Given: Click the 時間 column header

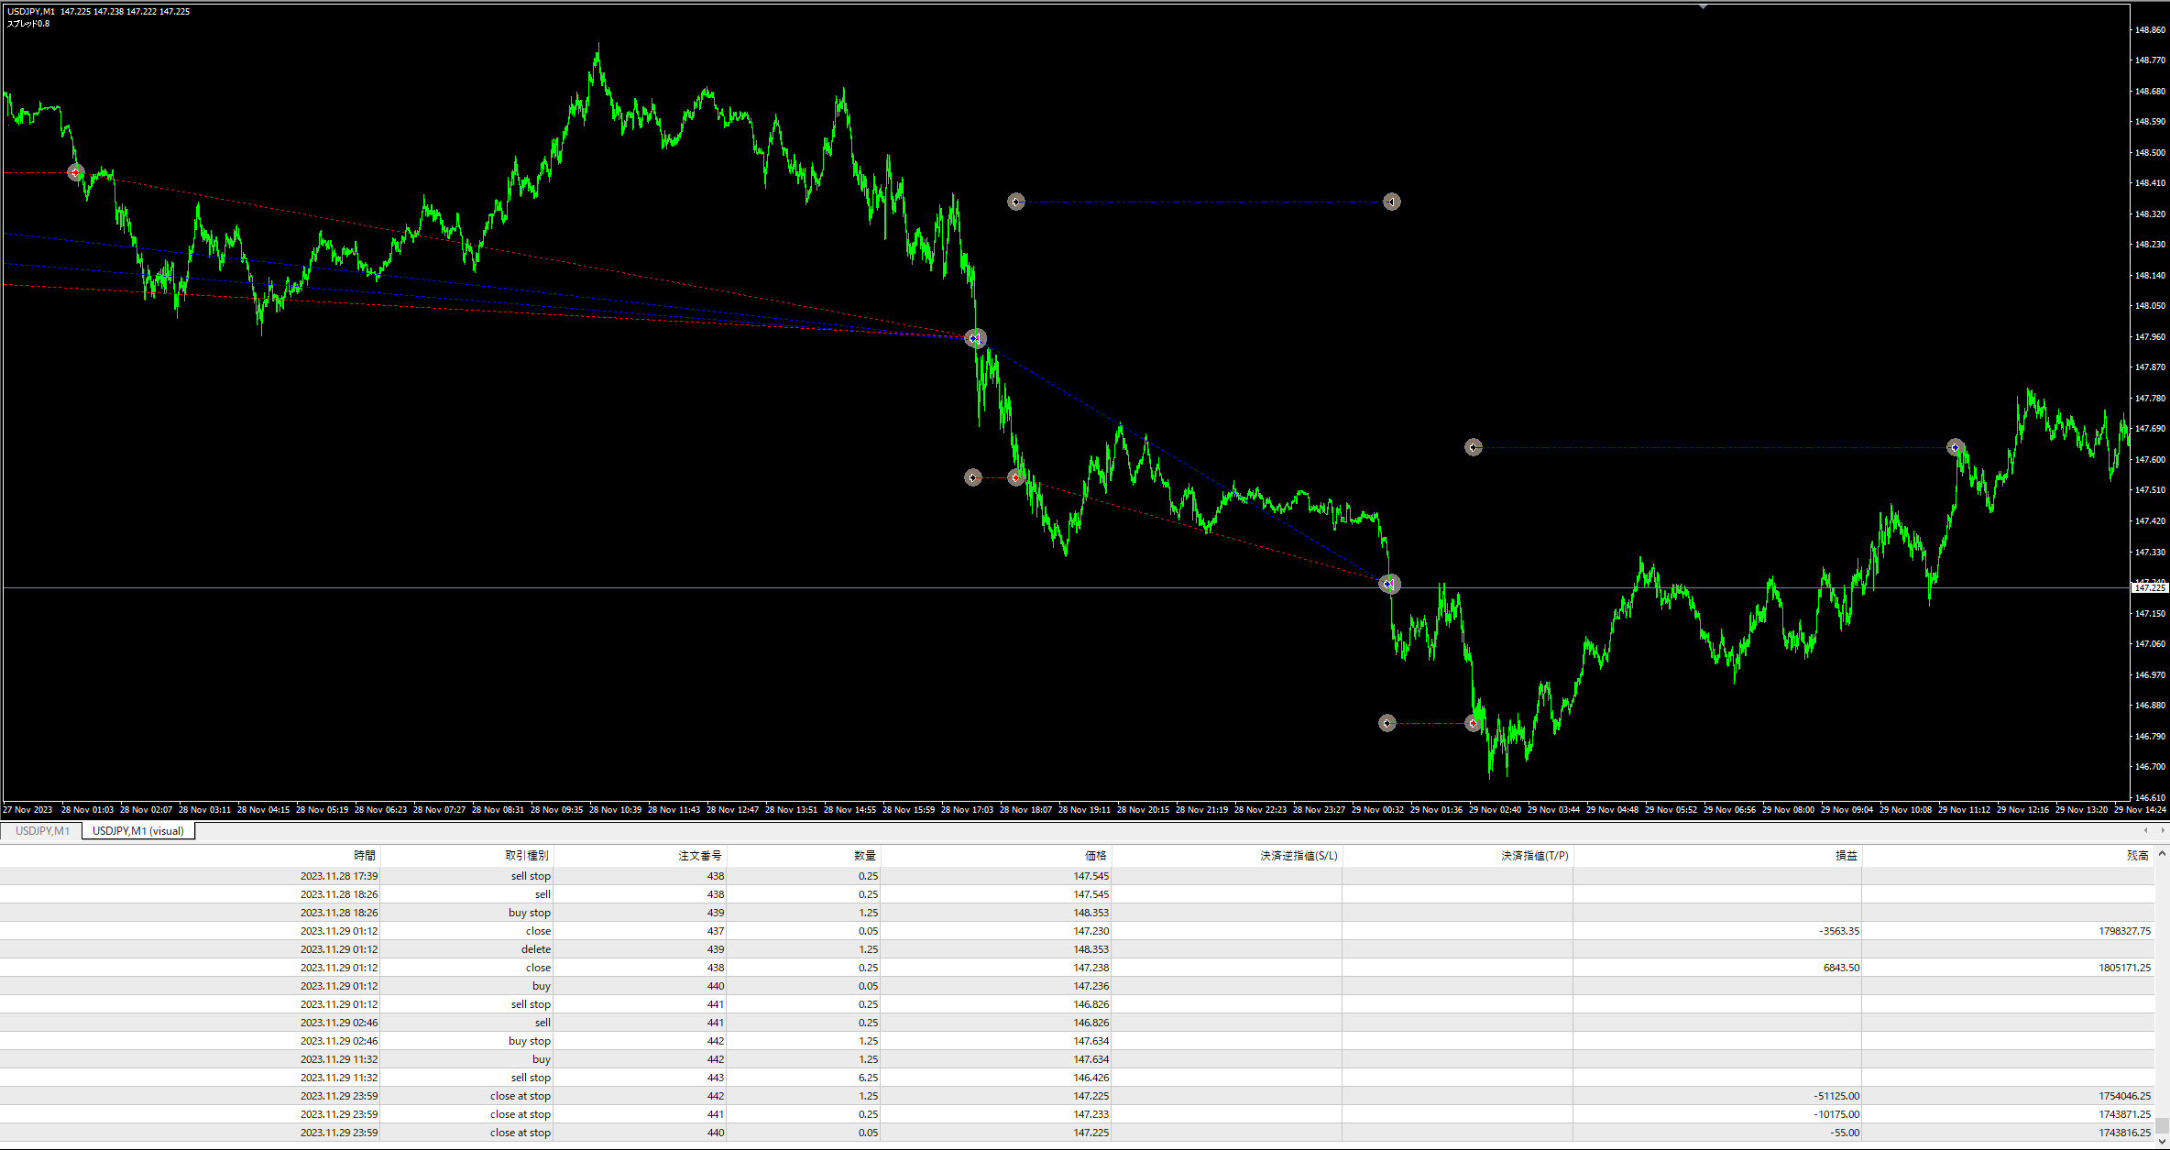Looking at the screenshot, I should click(x=365, y=856).
